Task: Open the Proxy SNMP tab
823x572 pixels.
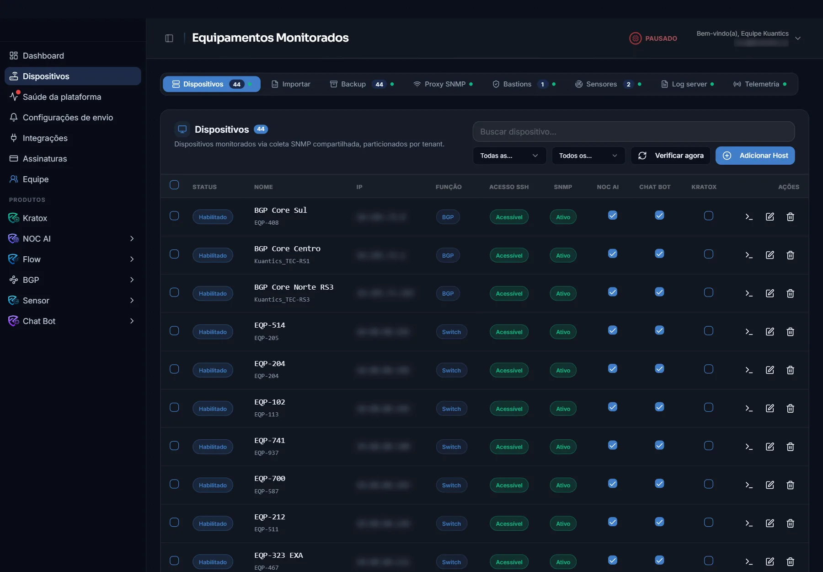Action: (443, 84)
